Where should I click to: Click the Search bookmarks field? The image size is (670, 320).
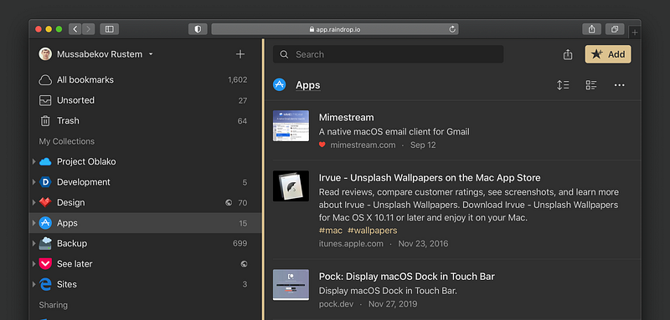(388, 54)
